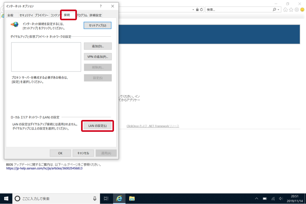306x204 pixels.
Task: Click the キャンセル button
Action: (83, 153)
